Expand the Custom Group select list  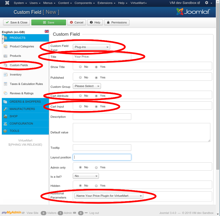tap(87, 86)
